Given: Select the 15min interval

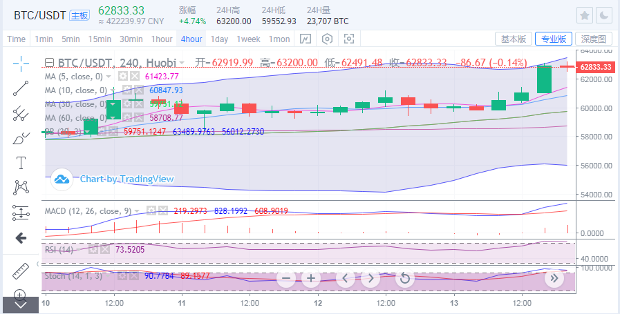Looking at the screenshot, I should [x=100, y=39].
